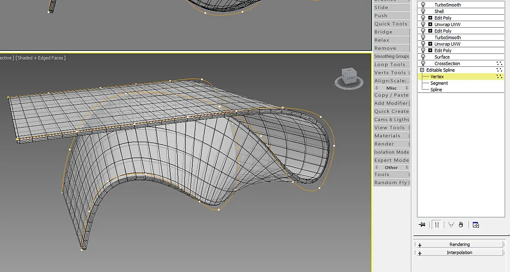
Task: Open Shaded + Edged Faces viewport menu
Action: [x=41, y=58]
